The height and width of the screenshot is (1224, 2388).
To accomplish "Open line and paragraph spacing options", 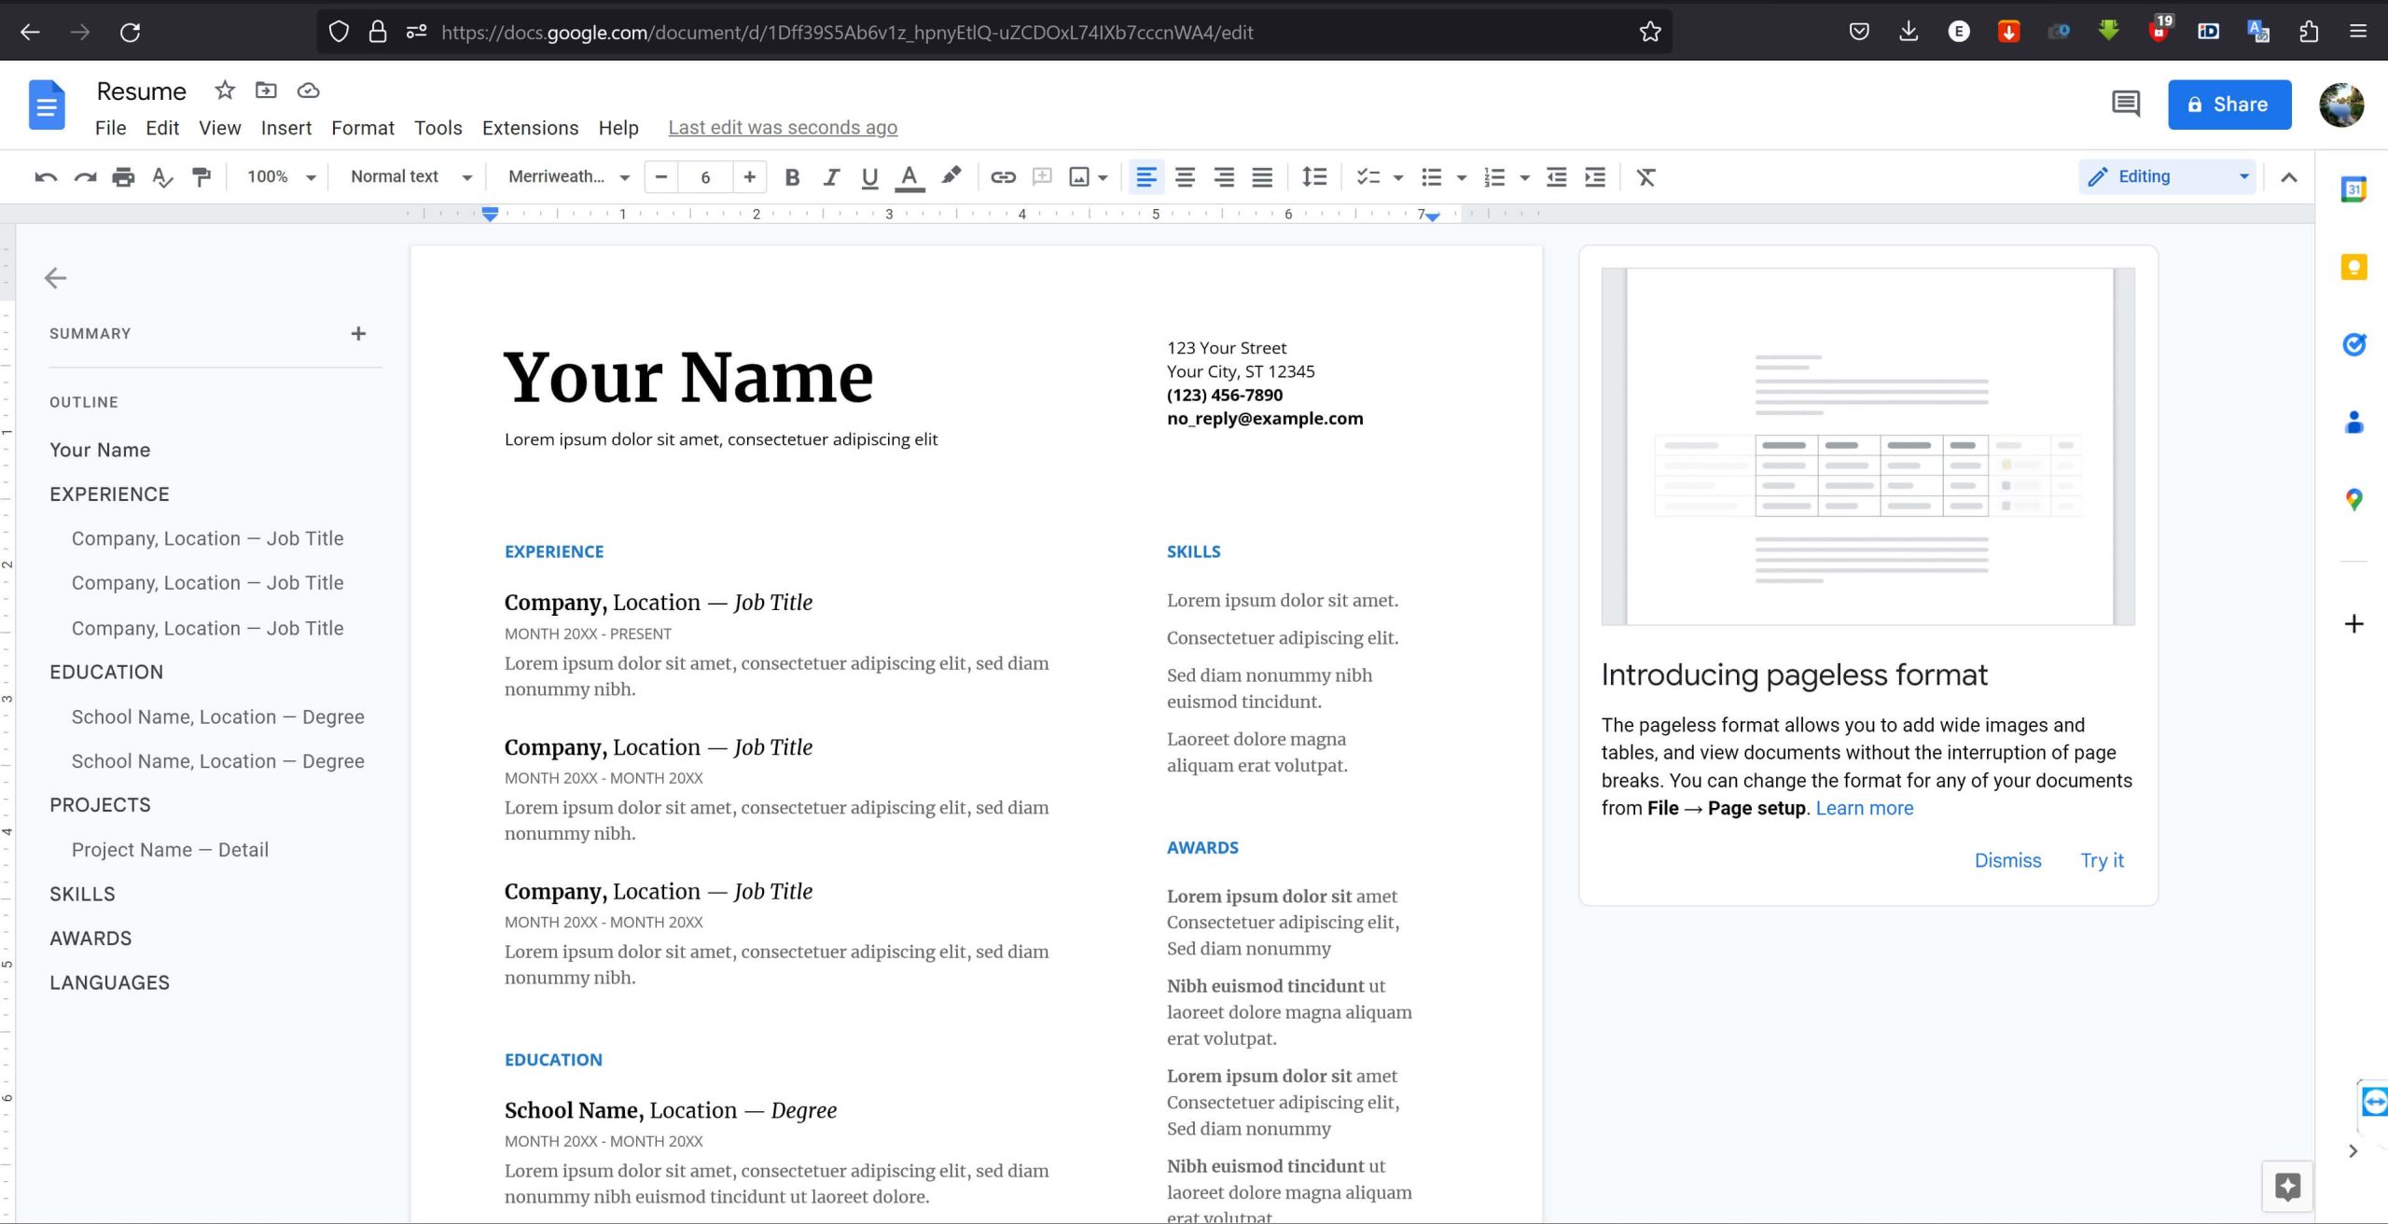I will [1314, 177].
